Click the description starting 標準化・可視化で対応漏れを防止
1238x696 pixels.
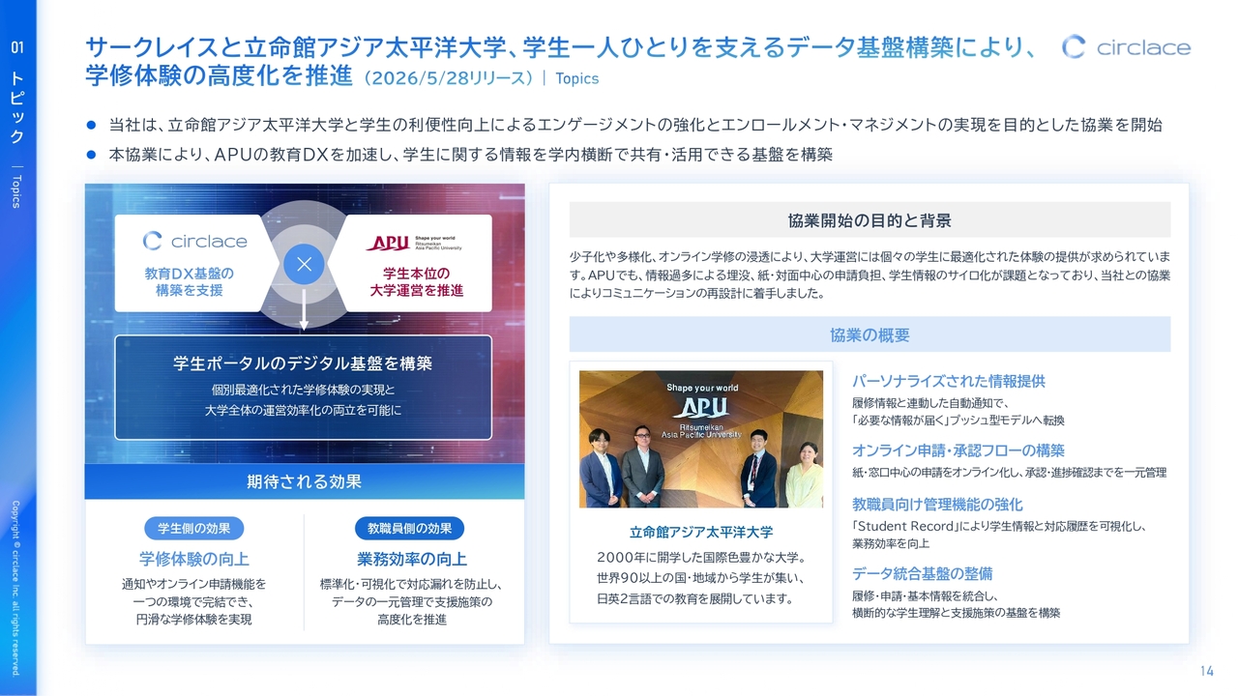pyautogui.click(x=412, y=601)
